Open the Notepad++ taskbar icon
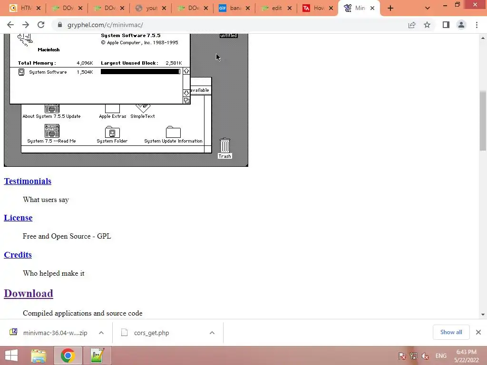Viewport: 487px width, 365px height. coord(97,355)
